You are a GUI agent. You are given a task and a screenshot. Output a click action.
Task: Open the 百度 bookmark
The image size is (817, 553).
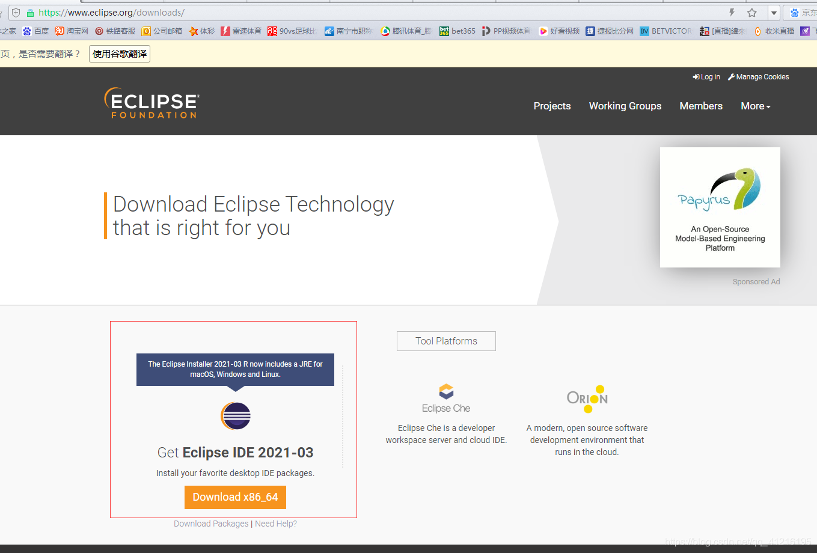[36, 31]
